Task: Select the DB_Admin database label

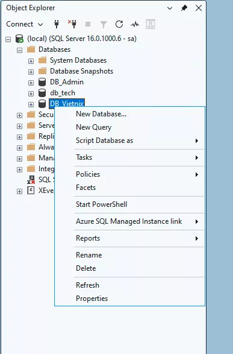Action: [67, 82]
